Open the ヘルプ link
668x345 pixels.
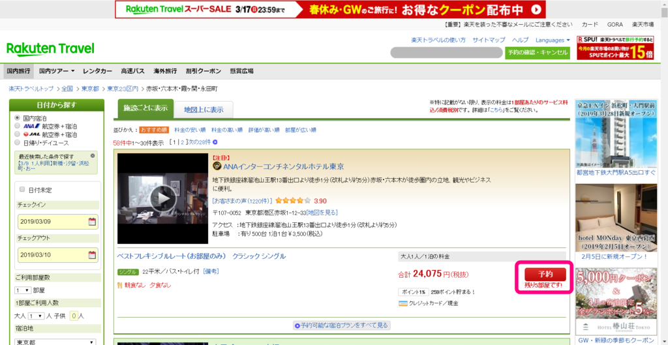pos(520,40)
